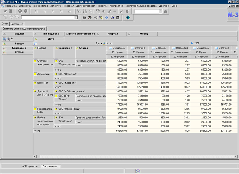Click the horizontal scrollbar right arrow
This screenshot has height=174, width=239.
(x=236, y=156)
